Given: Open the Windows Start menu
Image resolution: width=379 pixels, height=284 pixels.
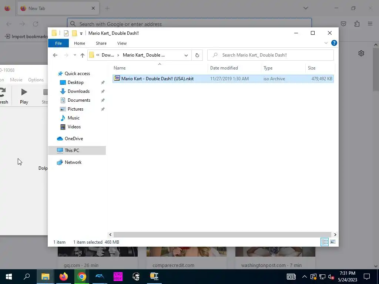Looking at the screenshot, I should pyautogui.click(x=9, y=277).
